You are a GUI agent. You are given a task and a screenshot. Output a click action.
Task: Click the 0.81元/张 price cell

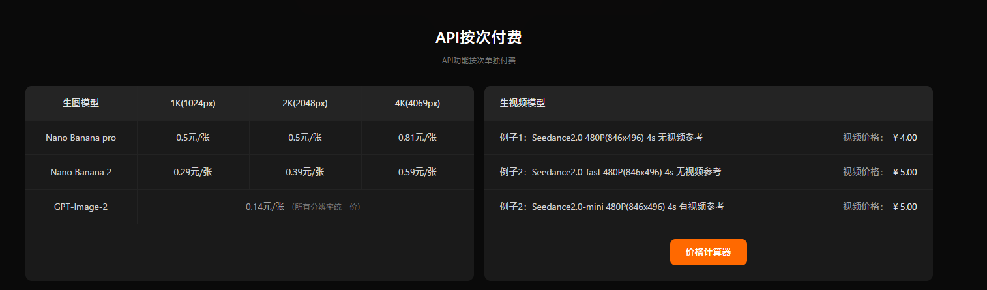point(417,138)
